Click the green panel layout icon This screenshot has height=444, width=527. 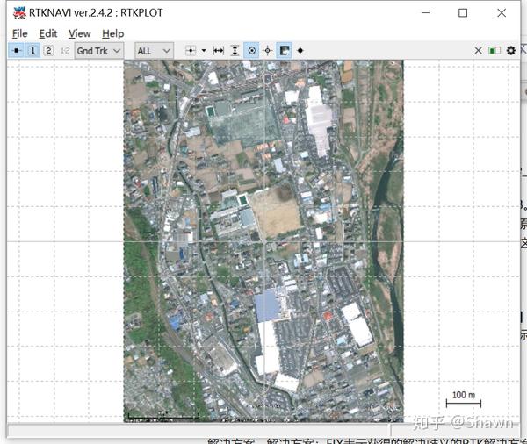point(495,51)
